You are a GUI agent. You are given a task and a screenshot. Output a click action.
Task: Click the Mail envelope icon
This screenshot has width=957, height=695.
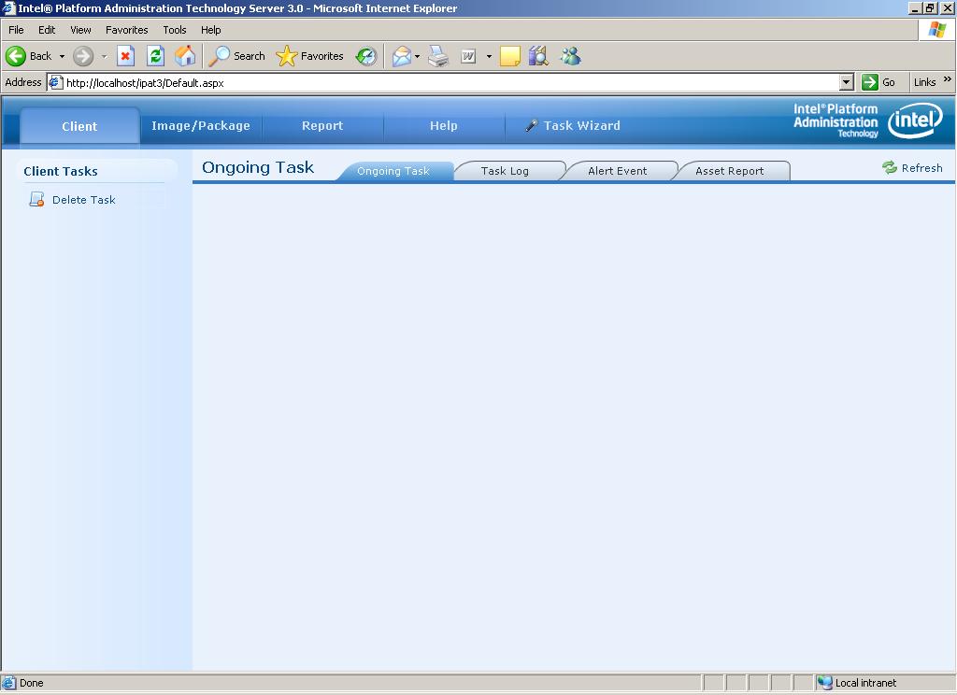coord(402,56)
